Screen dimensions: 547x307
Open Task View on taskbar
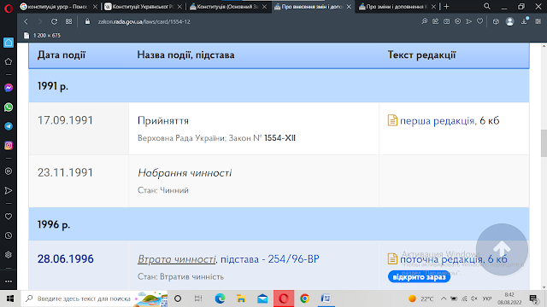click(x=198, y=298)
